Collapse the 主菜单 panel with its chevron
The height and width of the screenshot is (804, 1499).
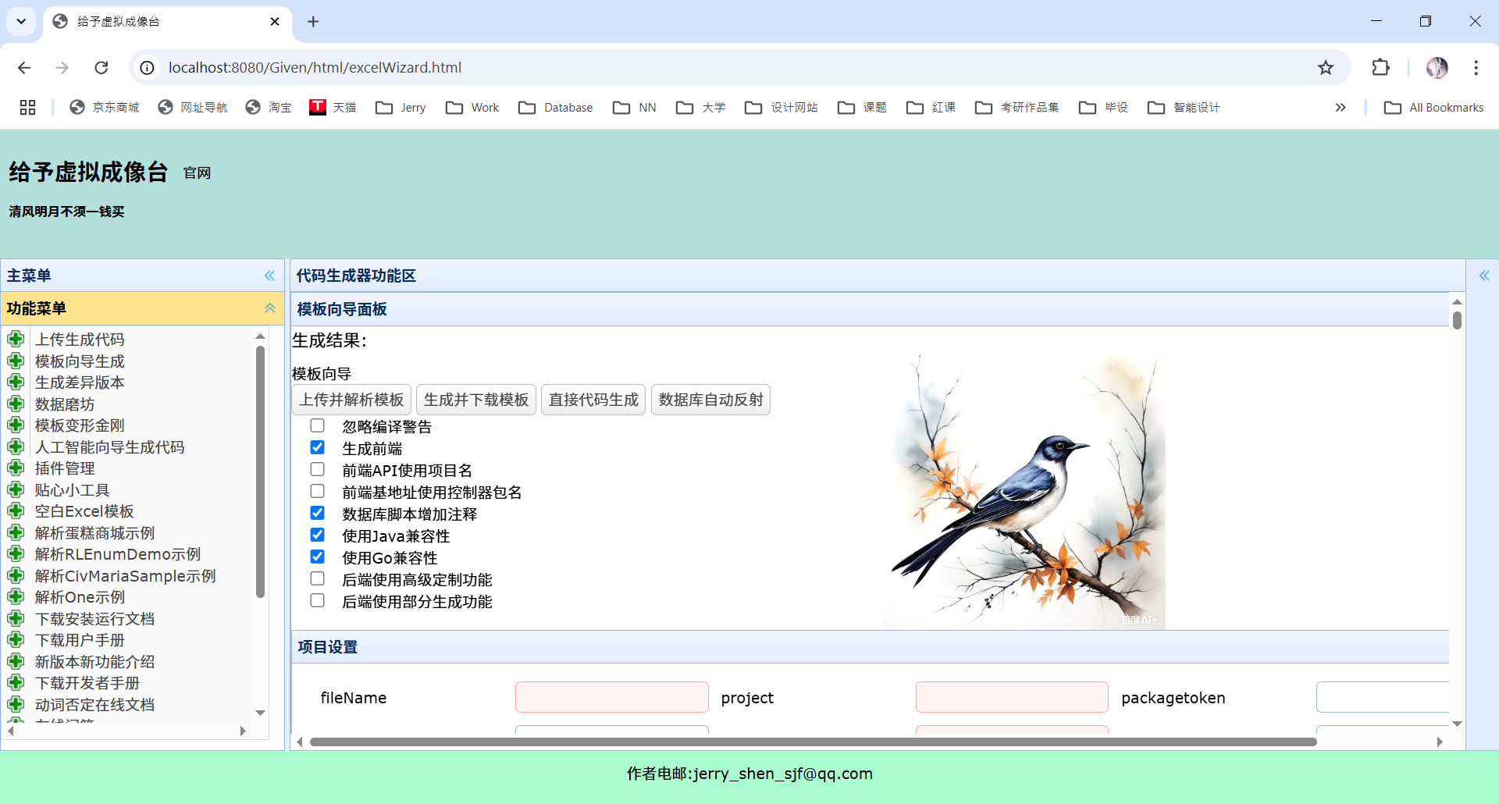click(269, 275)
